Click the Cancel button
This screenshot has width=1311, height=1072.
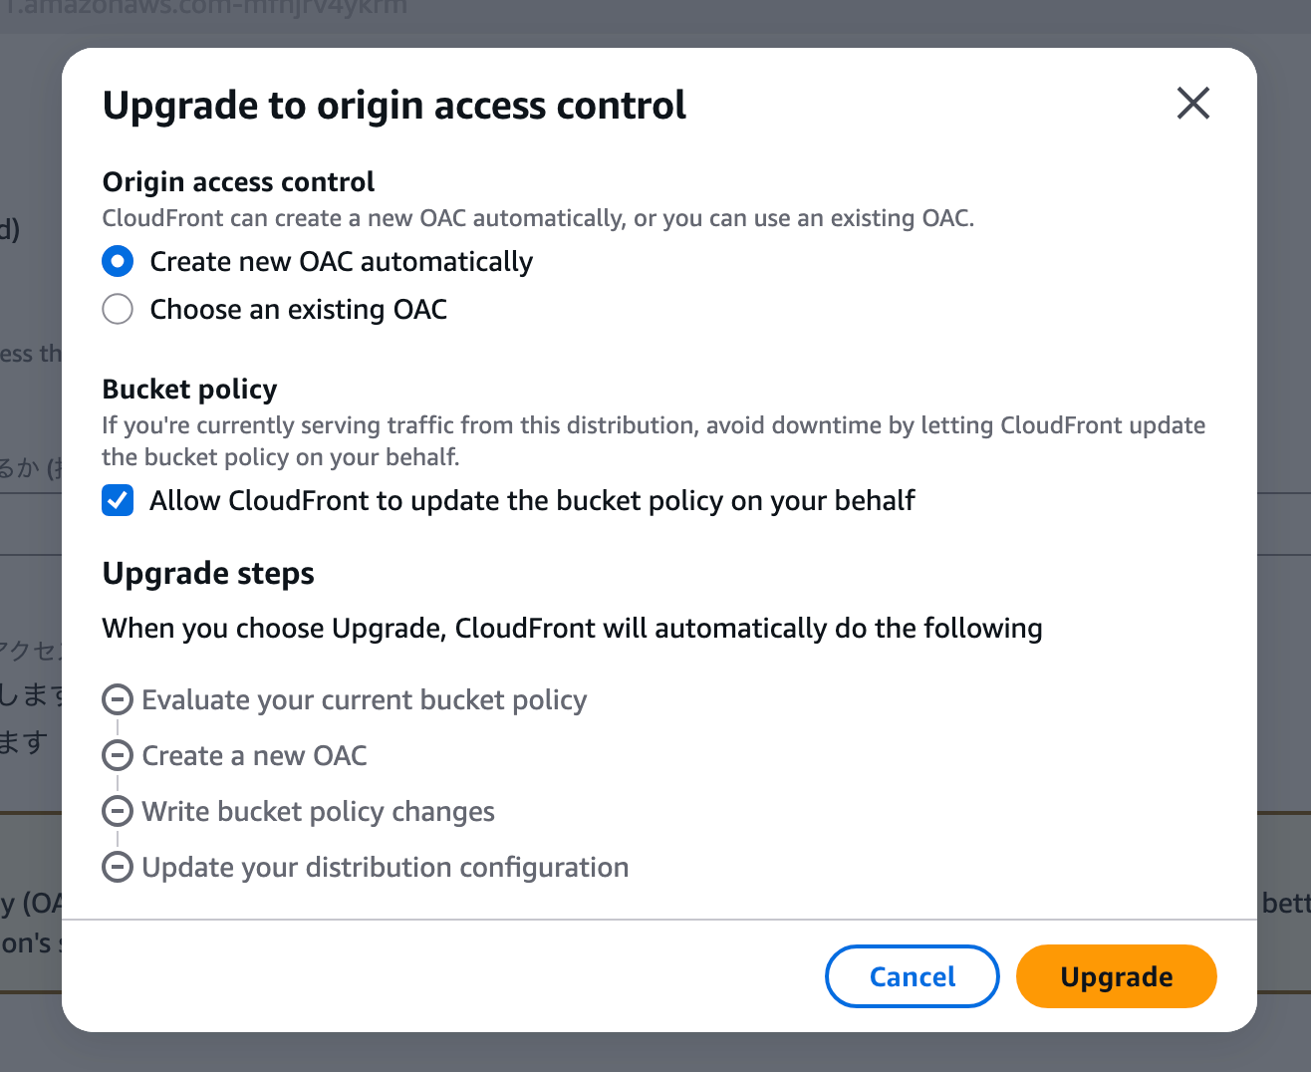(912, 976)
